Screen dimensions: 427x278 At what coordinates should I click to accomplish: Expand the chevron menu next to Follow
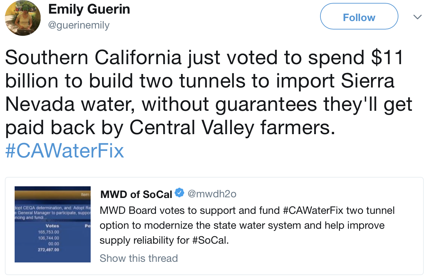(x=417, y=17)
